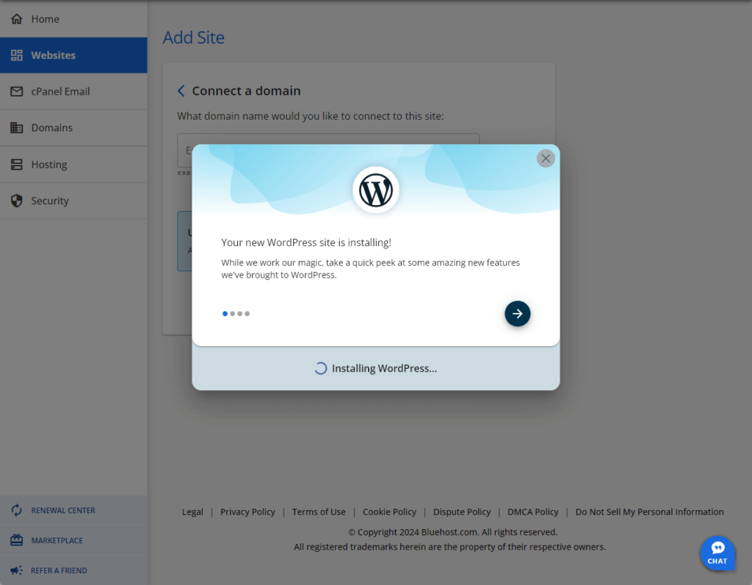Click the Marketplace basket icon
The height and width of the screenshot is (585, 752).
coord(17,540)
